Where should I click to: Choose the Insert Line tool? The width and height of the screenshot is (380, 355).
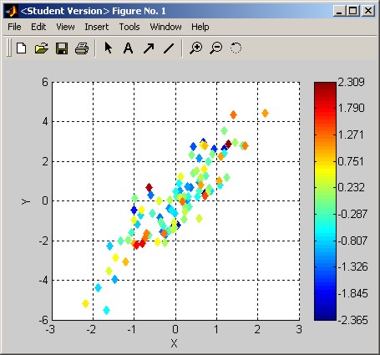pos(169,48)
